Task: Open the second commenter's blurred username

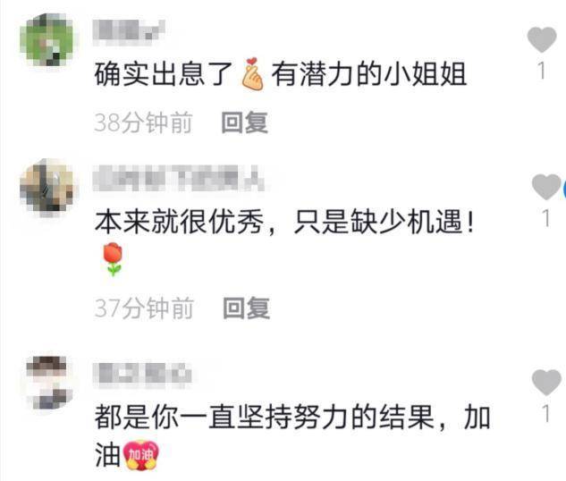Action: (x=179, y=178)
